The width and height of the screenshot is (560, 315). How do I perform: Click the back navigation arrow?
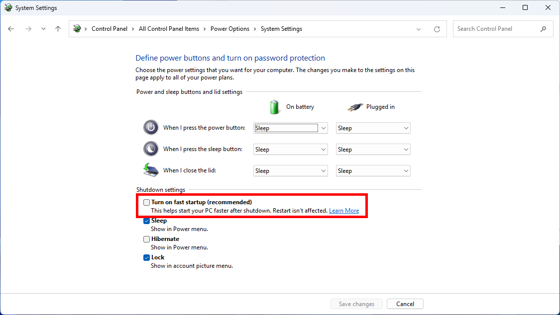[11, 29]
